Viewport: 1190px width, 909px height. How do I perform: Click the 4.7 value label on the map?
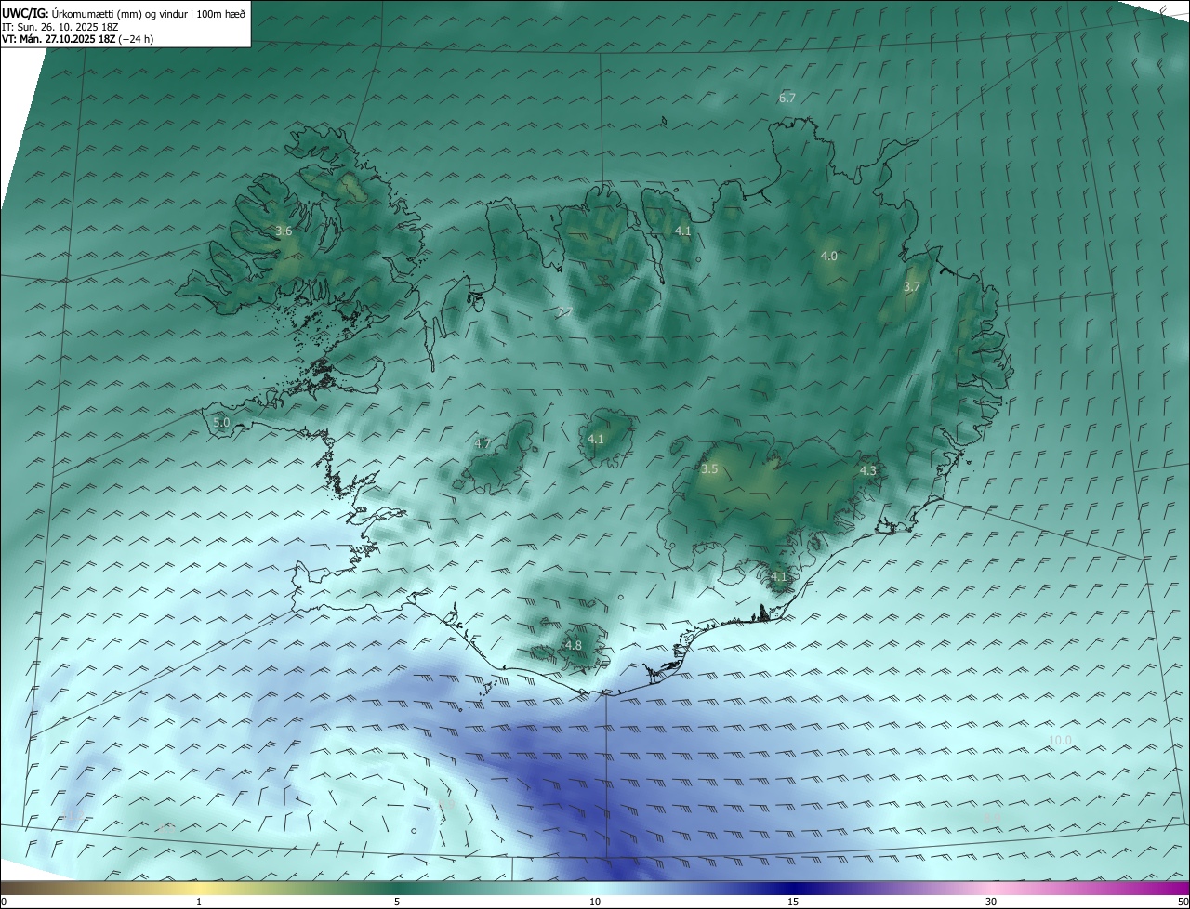[483, 444]
